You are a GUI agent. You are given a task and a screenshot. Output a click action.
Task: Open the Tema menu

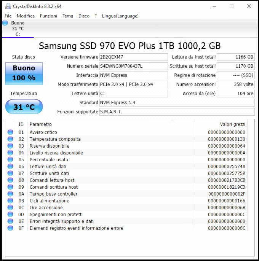pyautogui.click(x=68, y=16)
